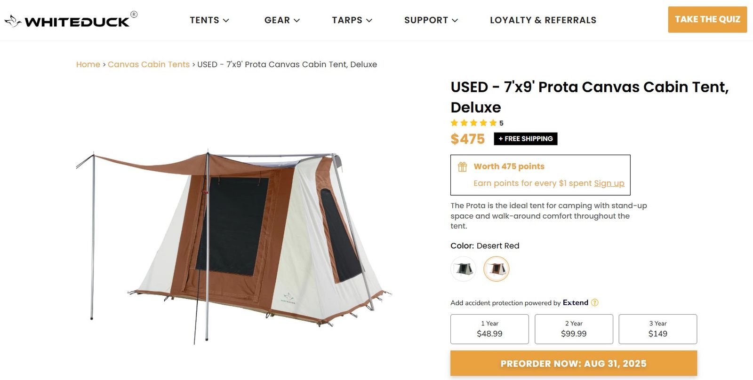Image resolution: width=753 pixels, height=380 pixels.
Task: Click the five-star rating icons
Action: [473, 123]
